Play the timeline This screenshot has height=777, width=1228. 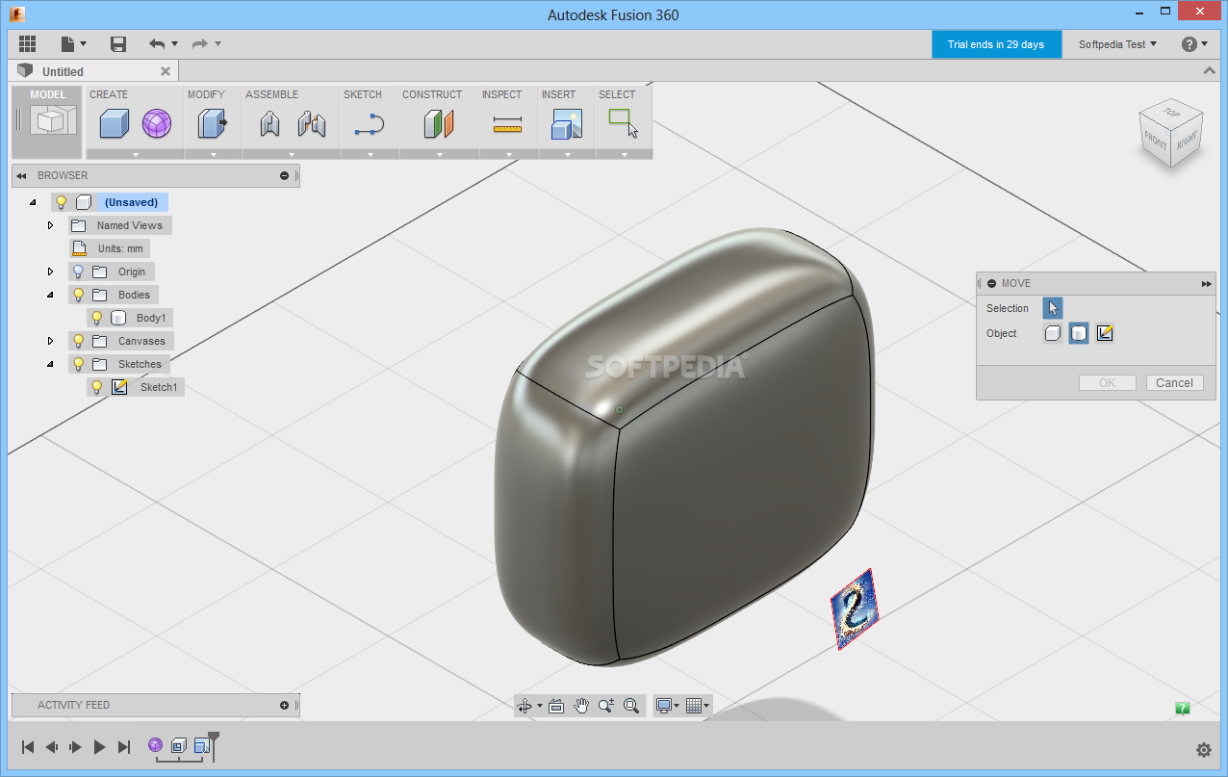coord(99,746)
